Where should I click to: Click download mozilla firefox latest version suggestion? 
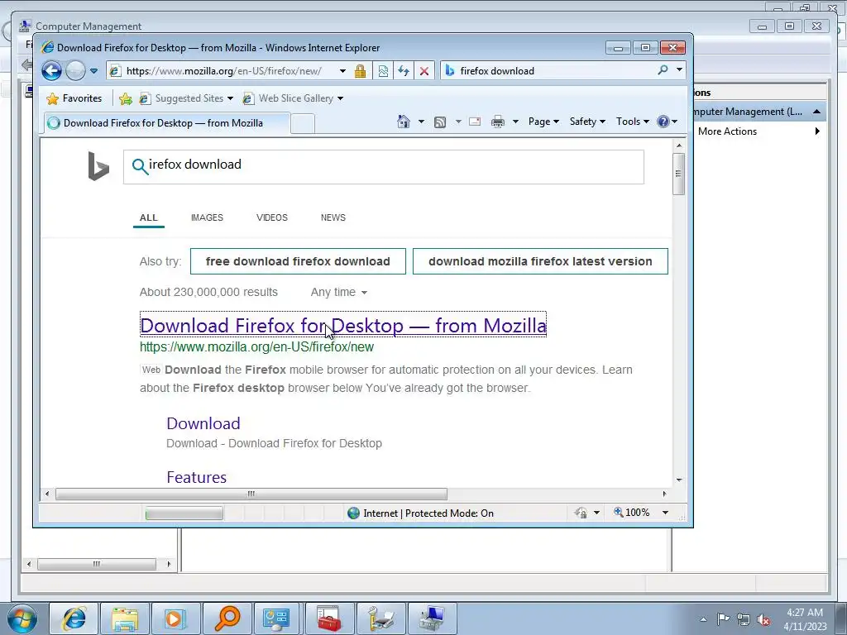(x=540, y=261)
